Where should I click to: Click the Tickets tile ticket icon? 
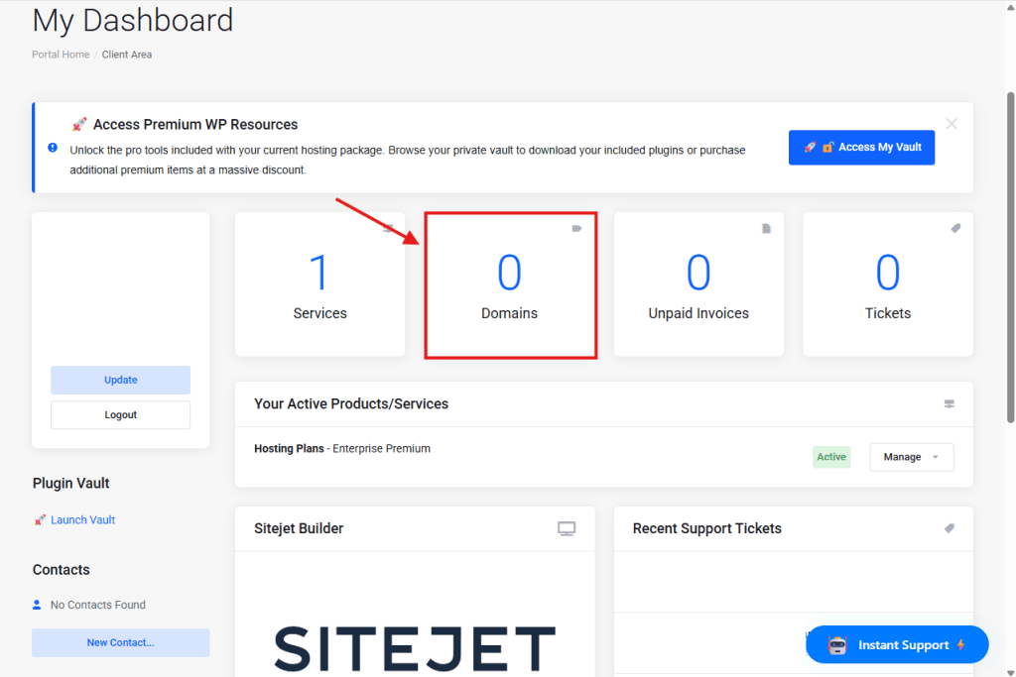click(955, 229)
